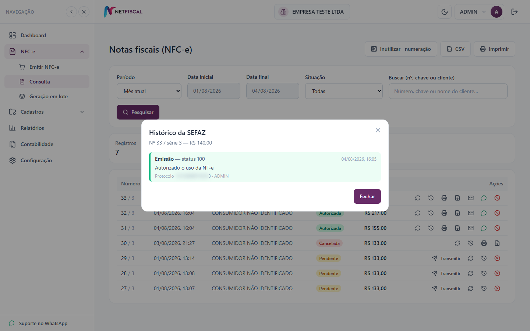Close the navigation sidebar with X

(x=84, y=12)
